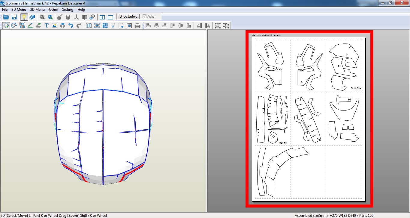Click the clipboard copy icon
The image size is (410, 218).
pyautogui.click(x=129, y=25)
